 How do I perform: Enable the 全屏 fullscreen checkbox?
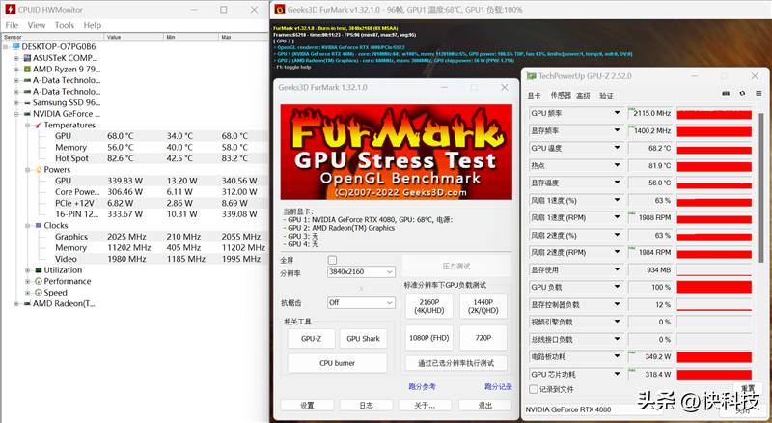coord(333,260)
